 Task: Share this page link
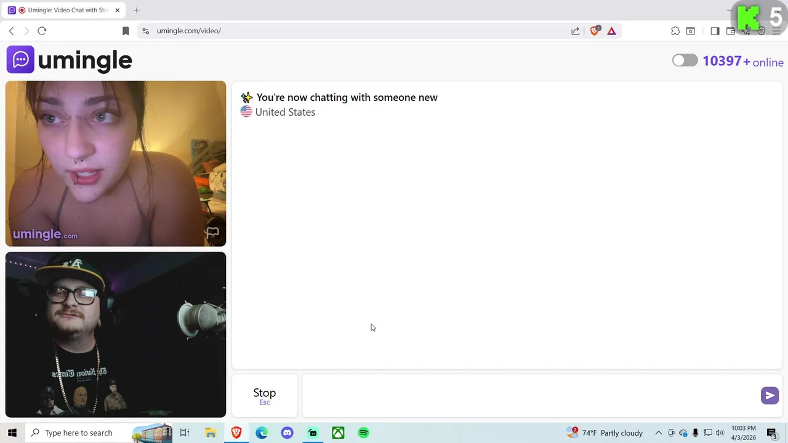575,31
